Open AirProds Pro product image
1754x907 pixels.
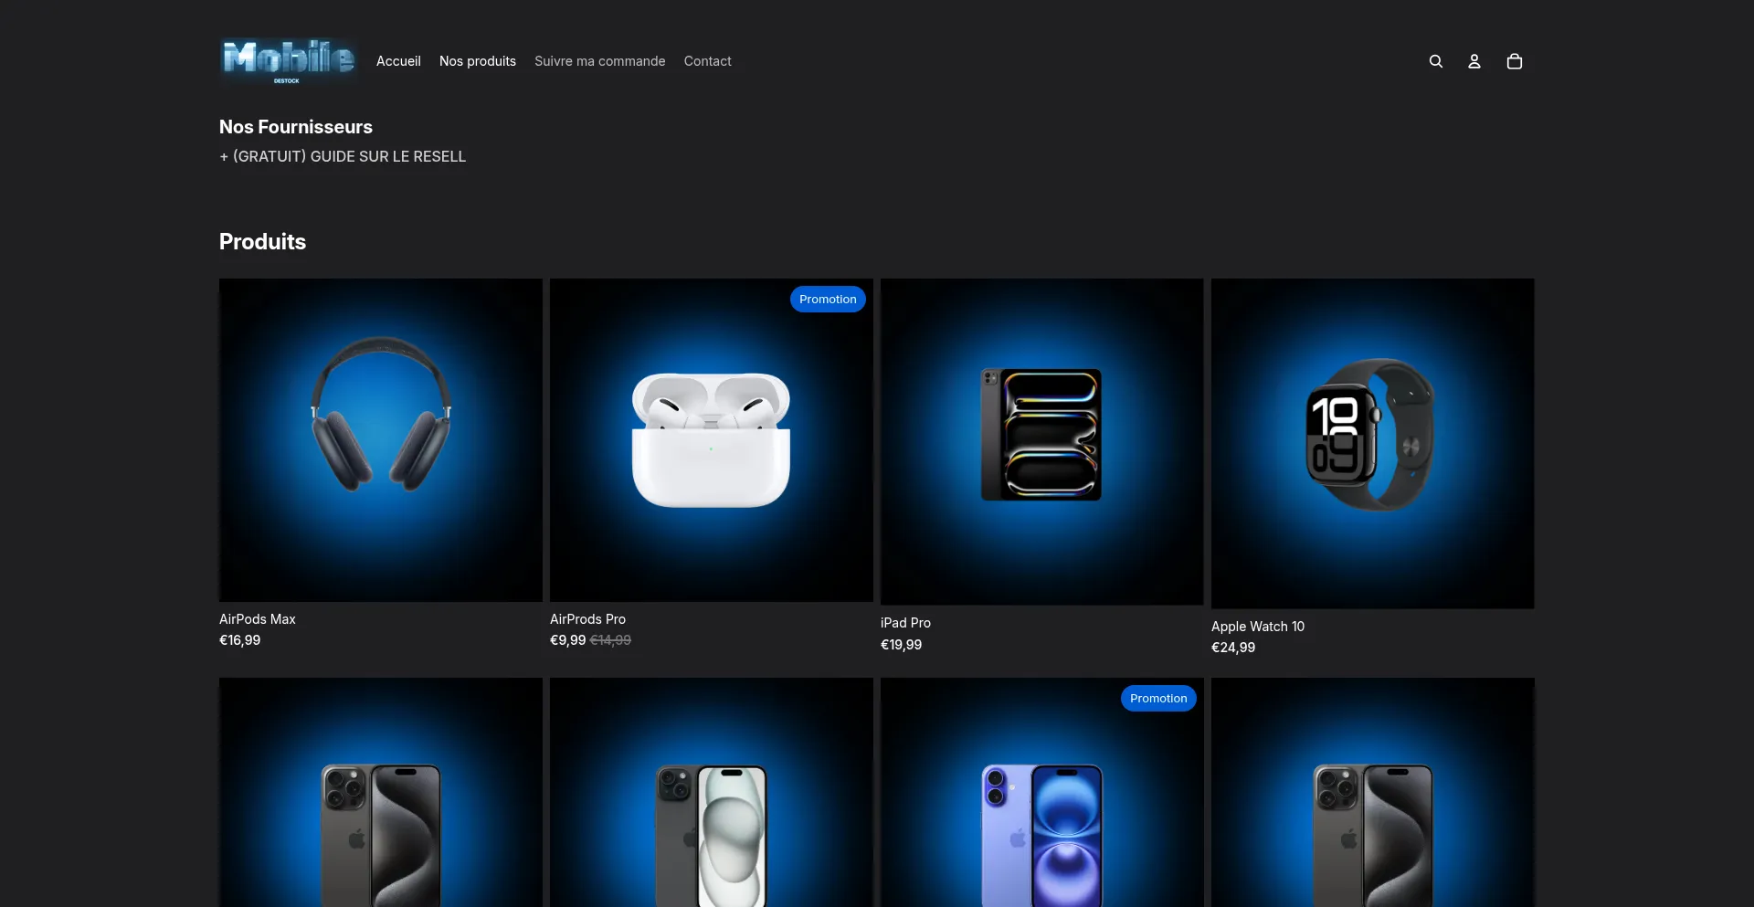712,440
